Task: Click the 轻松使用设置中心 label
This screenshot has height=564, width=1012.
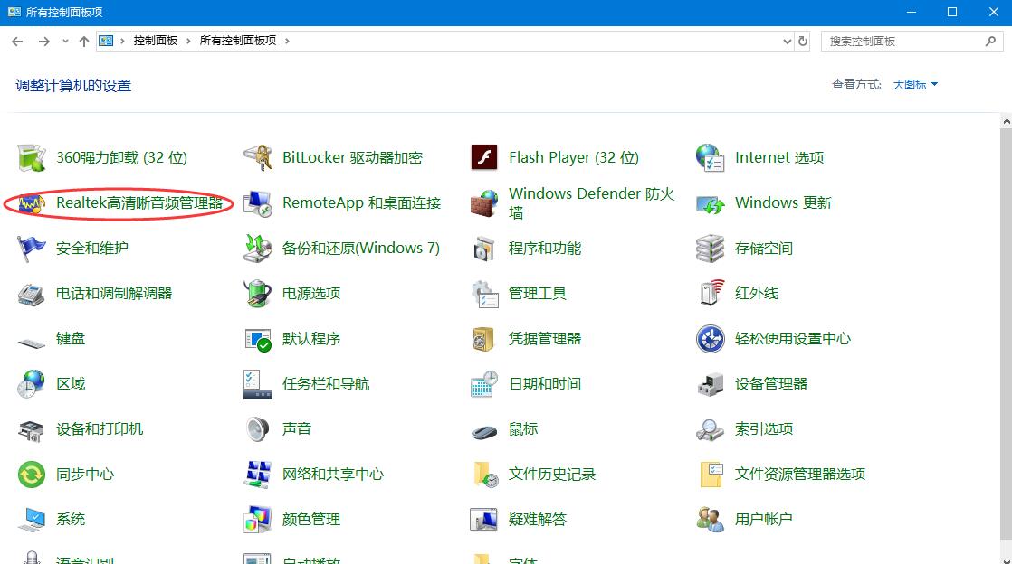Action: (x=793, y=339)
